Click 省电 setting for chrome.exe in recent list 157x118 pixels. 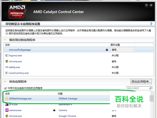114,61
